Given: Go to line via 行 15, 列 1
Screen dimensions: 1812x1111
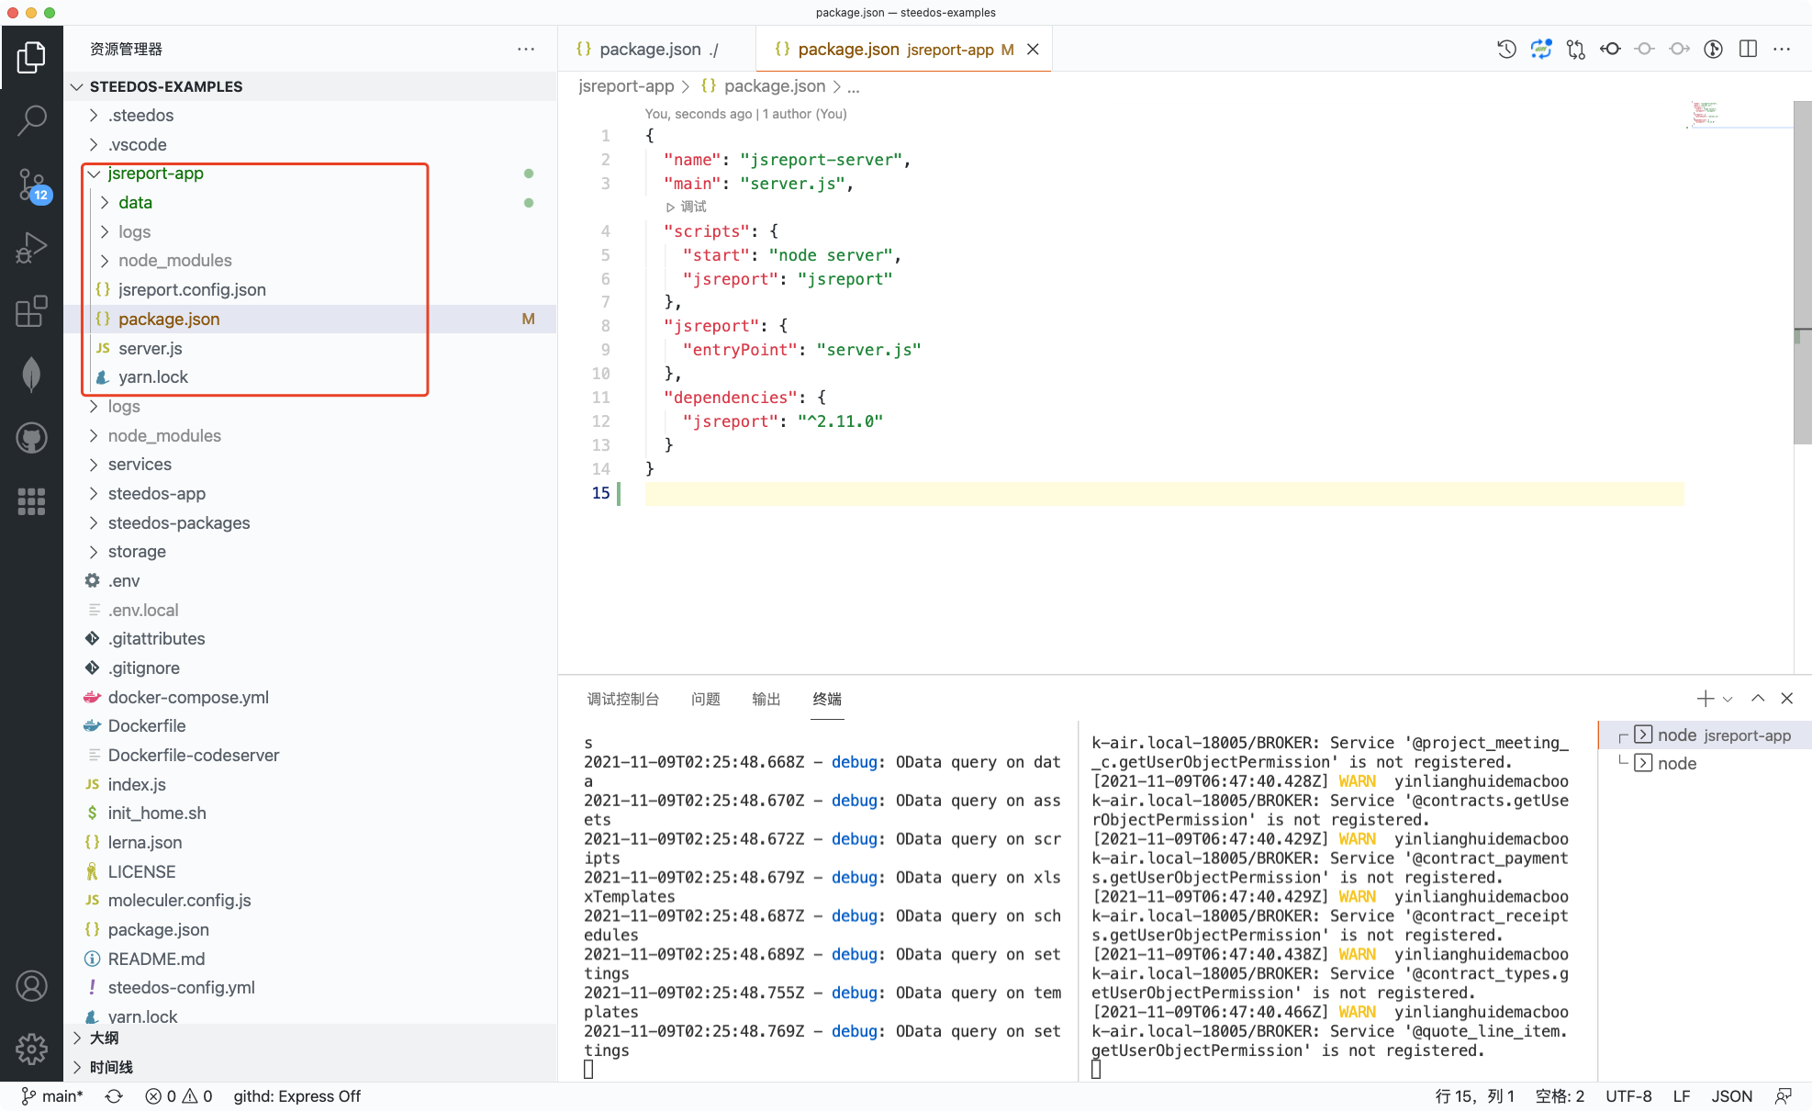Looking at the screenshot, I should click(x=1475, y=1096).
